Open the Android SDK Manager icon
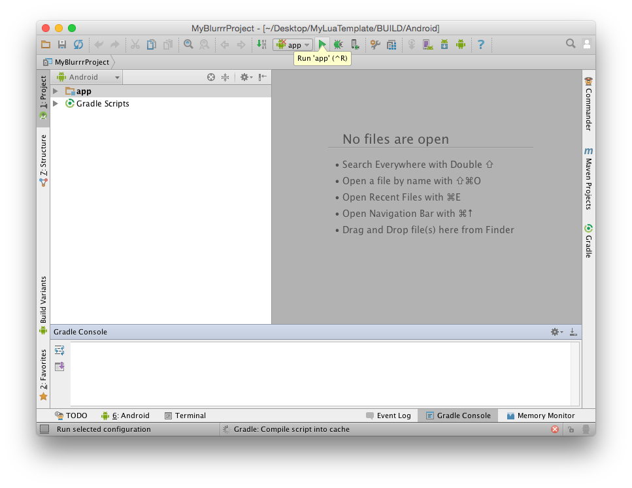Viewport: 632px width, 488px height. coord(444,44)
